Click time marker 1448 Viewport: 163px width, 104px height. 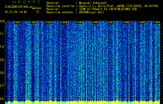pyautogui.click(x=126, y=22)
